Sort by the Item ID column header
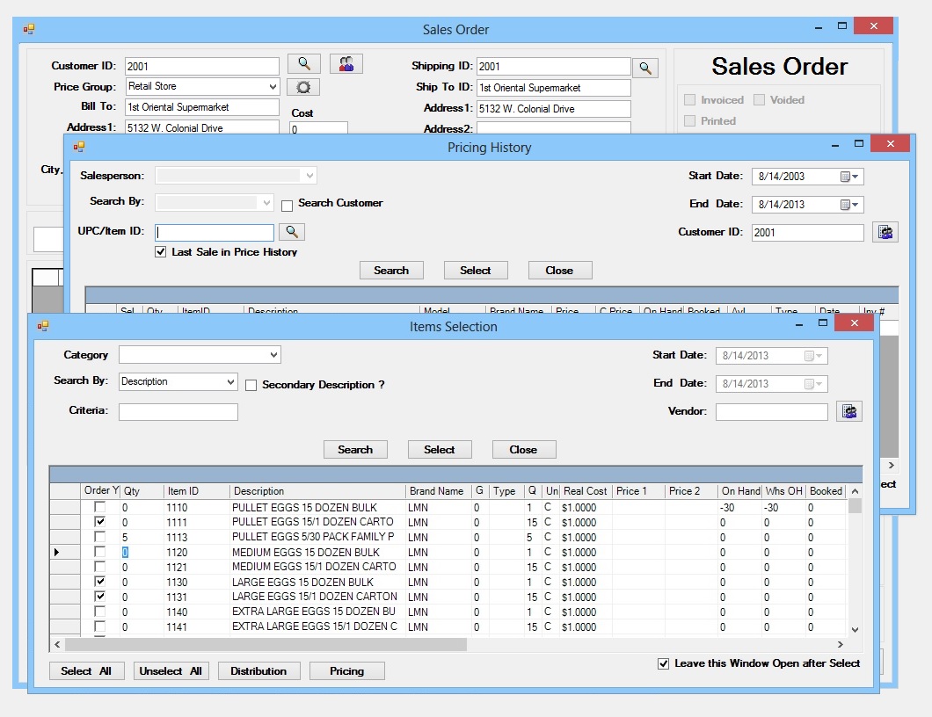 pyautogui.click(x=196, y=491)
